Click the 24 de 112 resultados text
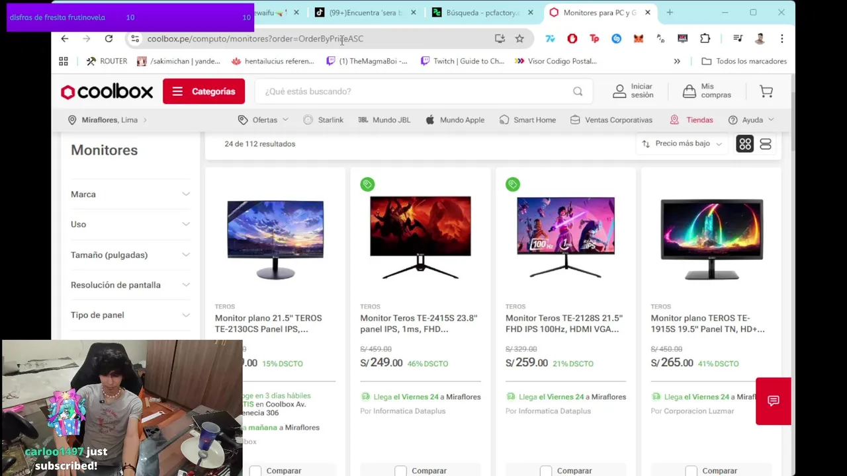Image resolution: width=847 pixels, height=476 pixels. 259,143
